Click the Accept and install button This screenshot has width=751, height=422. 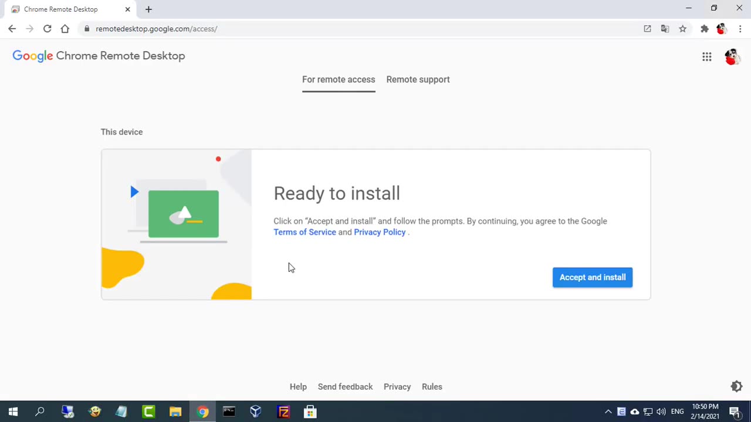[x=593, y=277]
